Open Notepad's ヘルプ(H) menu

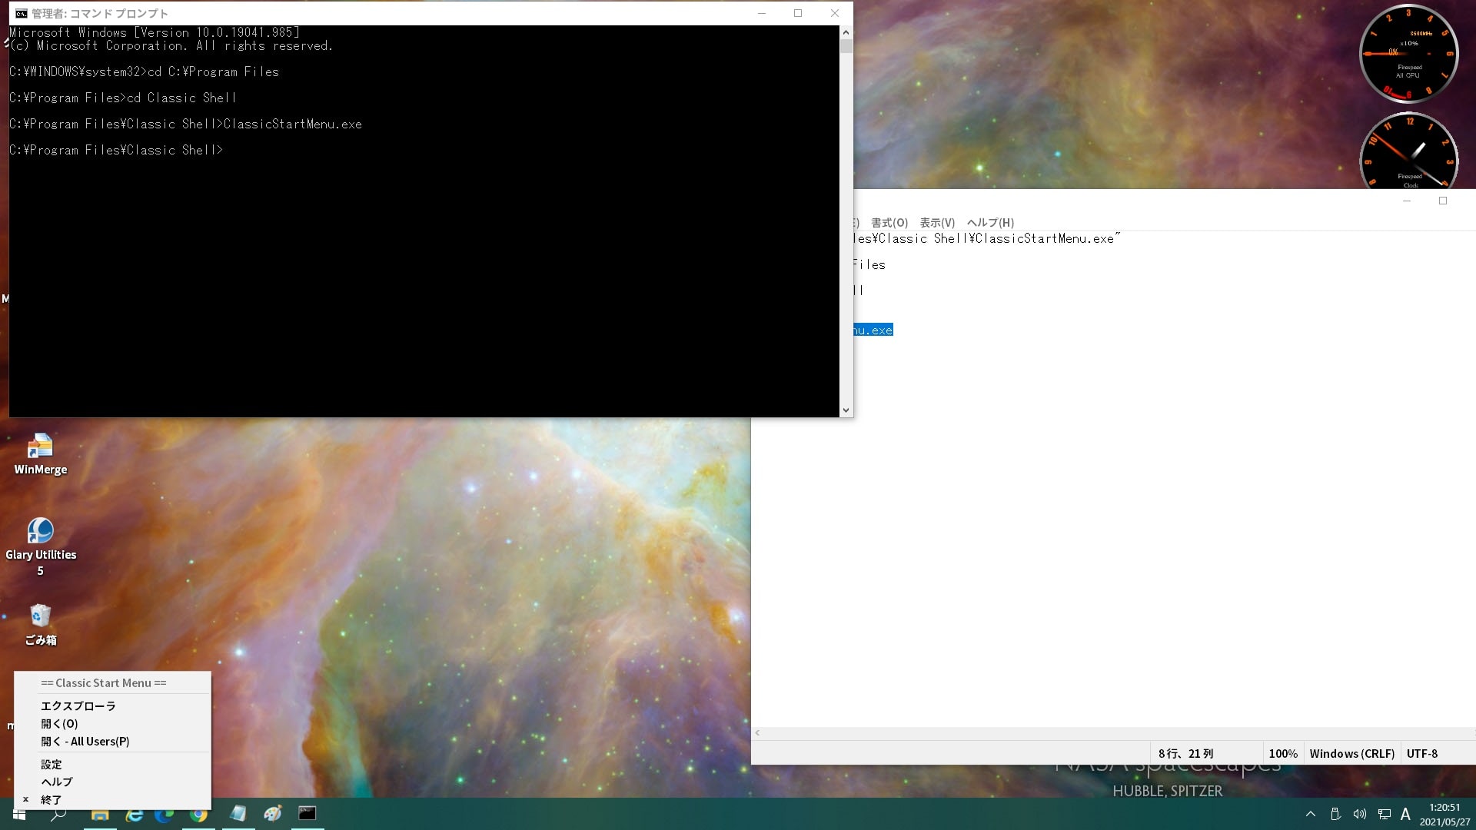(x=990, y=222)
